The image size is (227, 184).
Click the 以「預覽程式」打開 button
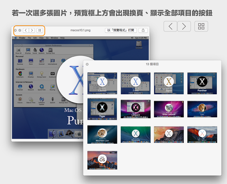(121, 30)
